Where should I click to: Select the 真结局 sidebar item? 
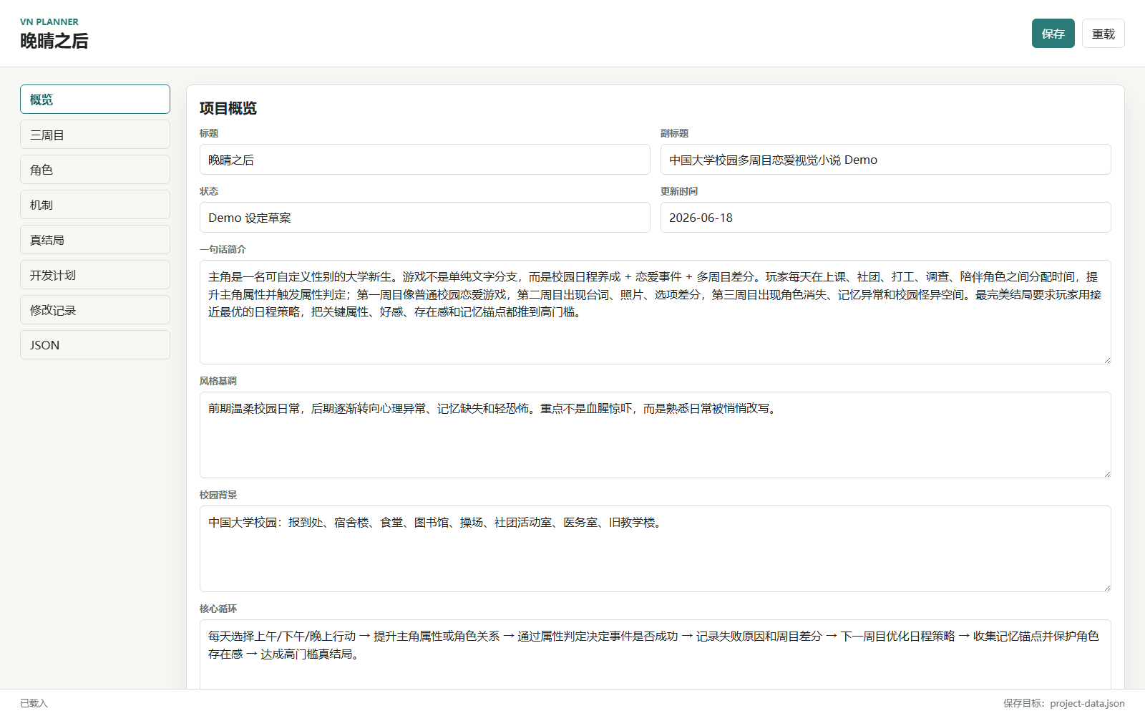click(95, 240)
